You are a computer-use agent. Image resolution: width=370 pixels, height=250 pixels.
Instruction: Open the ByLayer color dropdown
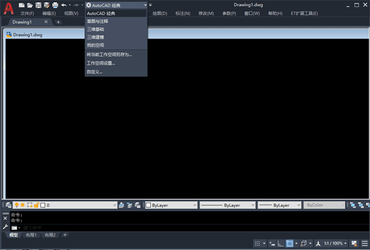coord(171,205)
